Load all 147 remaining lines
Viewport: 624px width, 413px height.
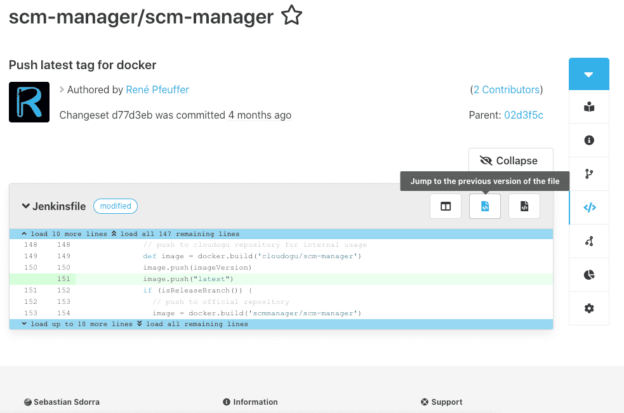[178, 233]
